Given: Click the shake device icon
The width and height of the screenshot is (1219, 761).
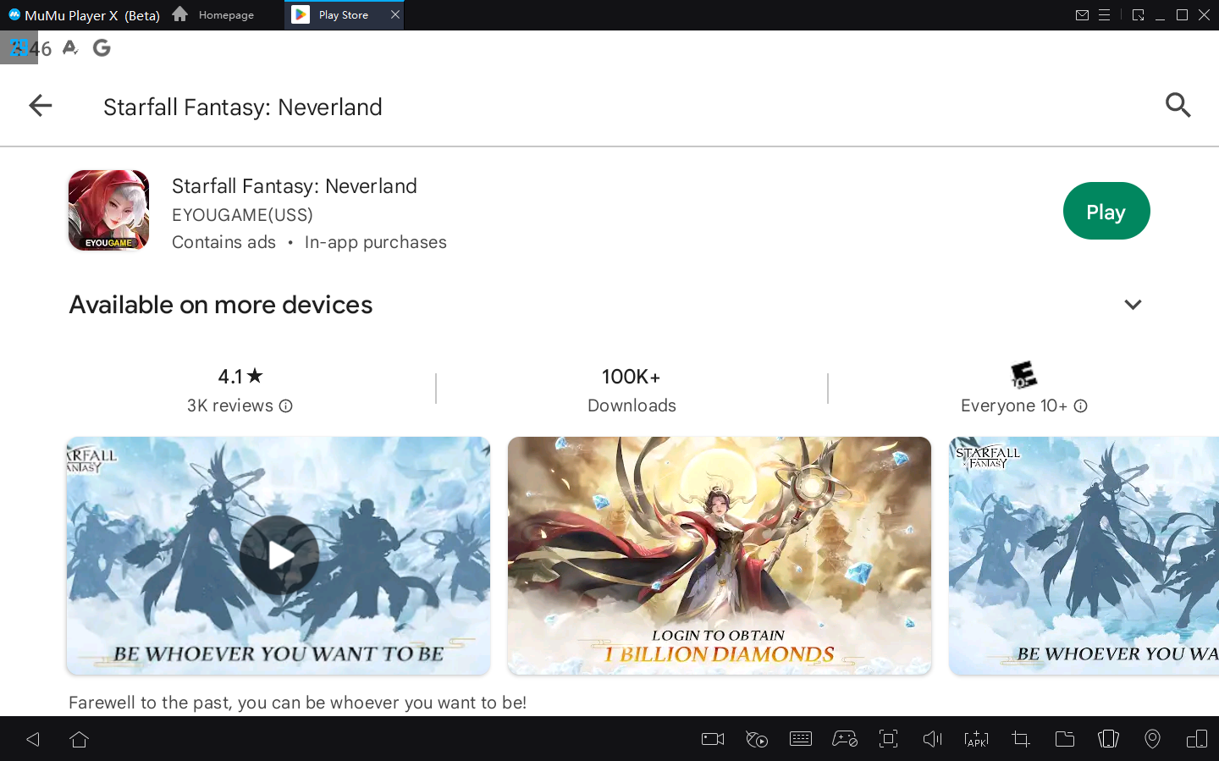Looking at the screenshot, I should (1108, 739).
